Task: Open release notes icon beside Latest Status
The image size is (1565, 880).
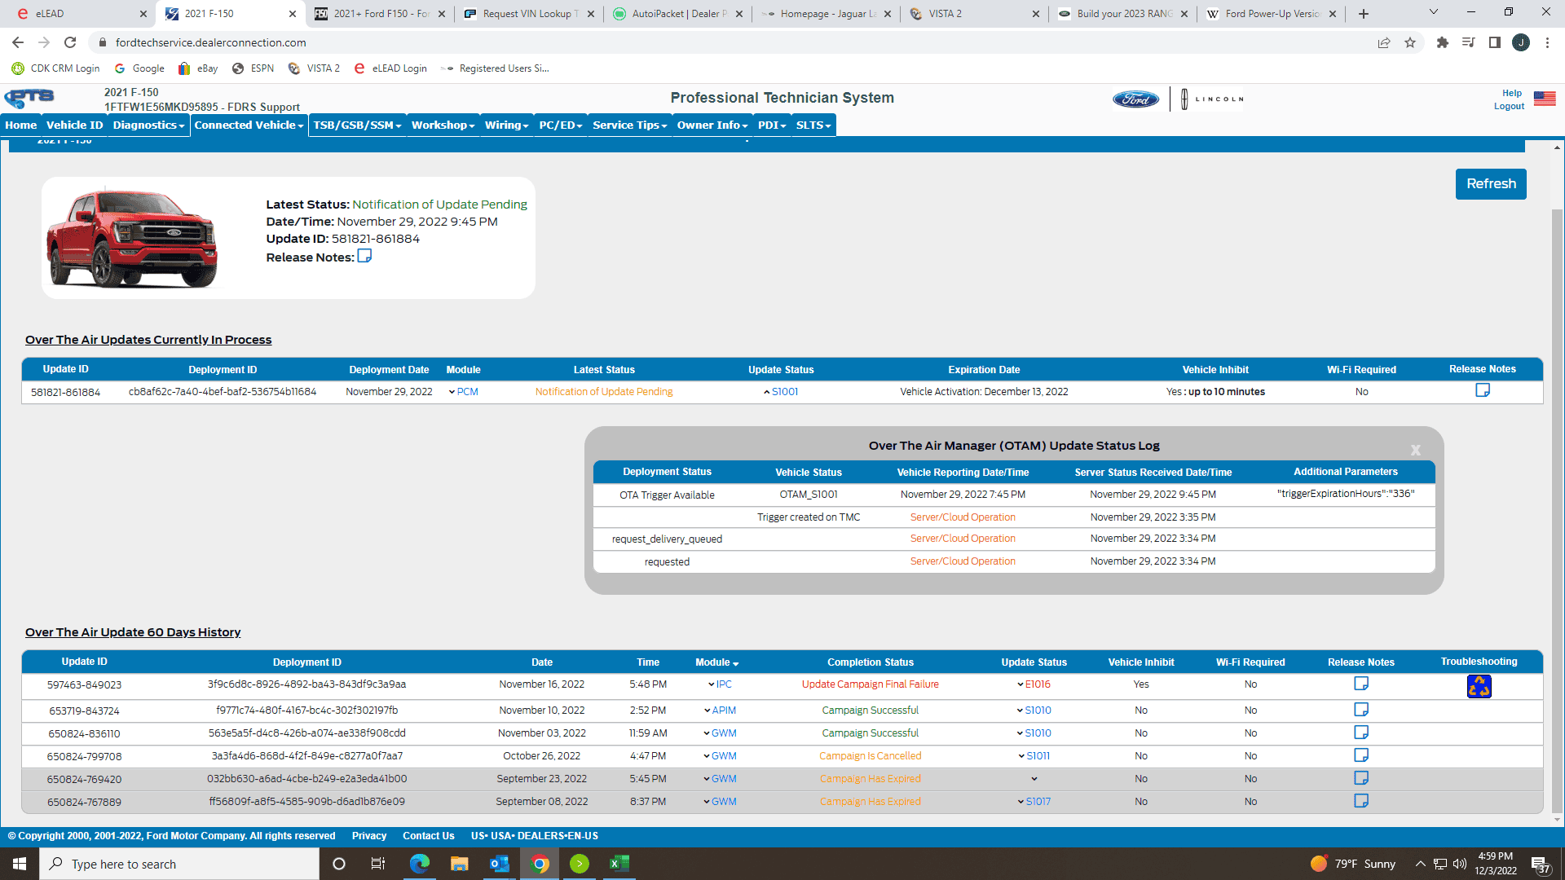Action: (x=364, y=256)
